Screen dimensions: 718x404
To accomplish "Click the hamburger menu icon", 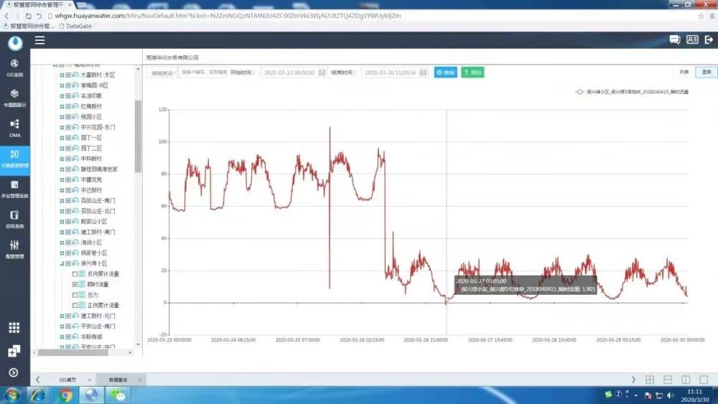I will pos(39,40).
